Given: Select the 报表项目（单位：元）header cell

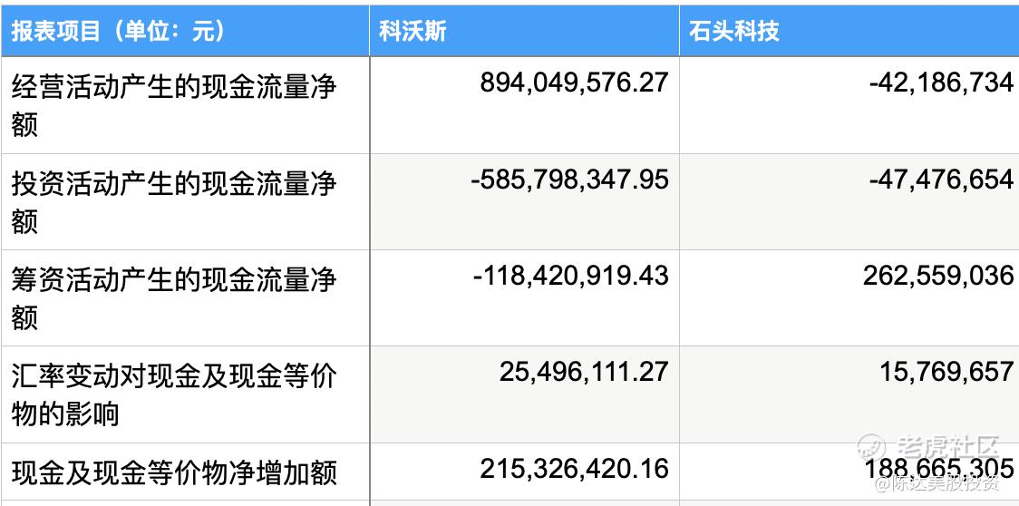Looking at the screenshot, I should click(185, 31).
